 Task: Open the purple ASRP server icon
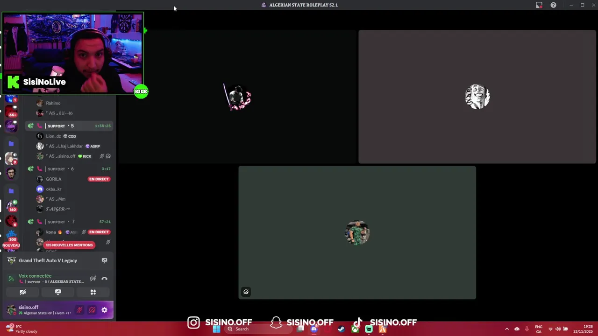pyautogui.click(x=11, y=126)
